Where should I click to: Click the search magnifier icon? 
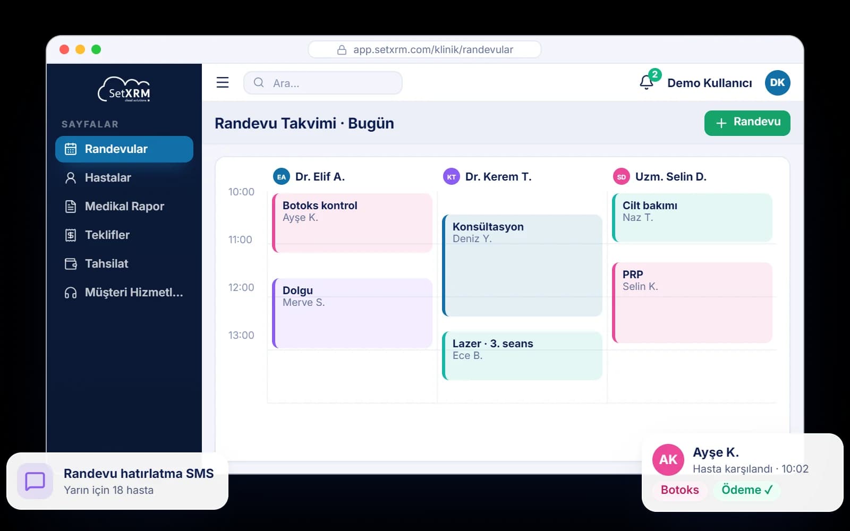tap(259, 82)
